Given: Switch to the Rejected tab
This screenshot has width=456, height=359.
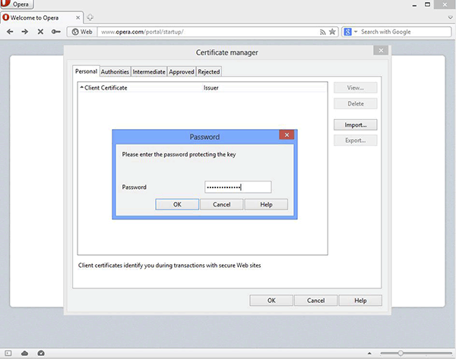Looking at the screenshot, I should [209, 72].
